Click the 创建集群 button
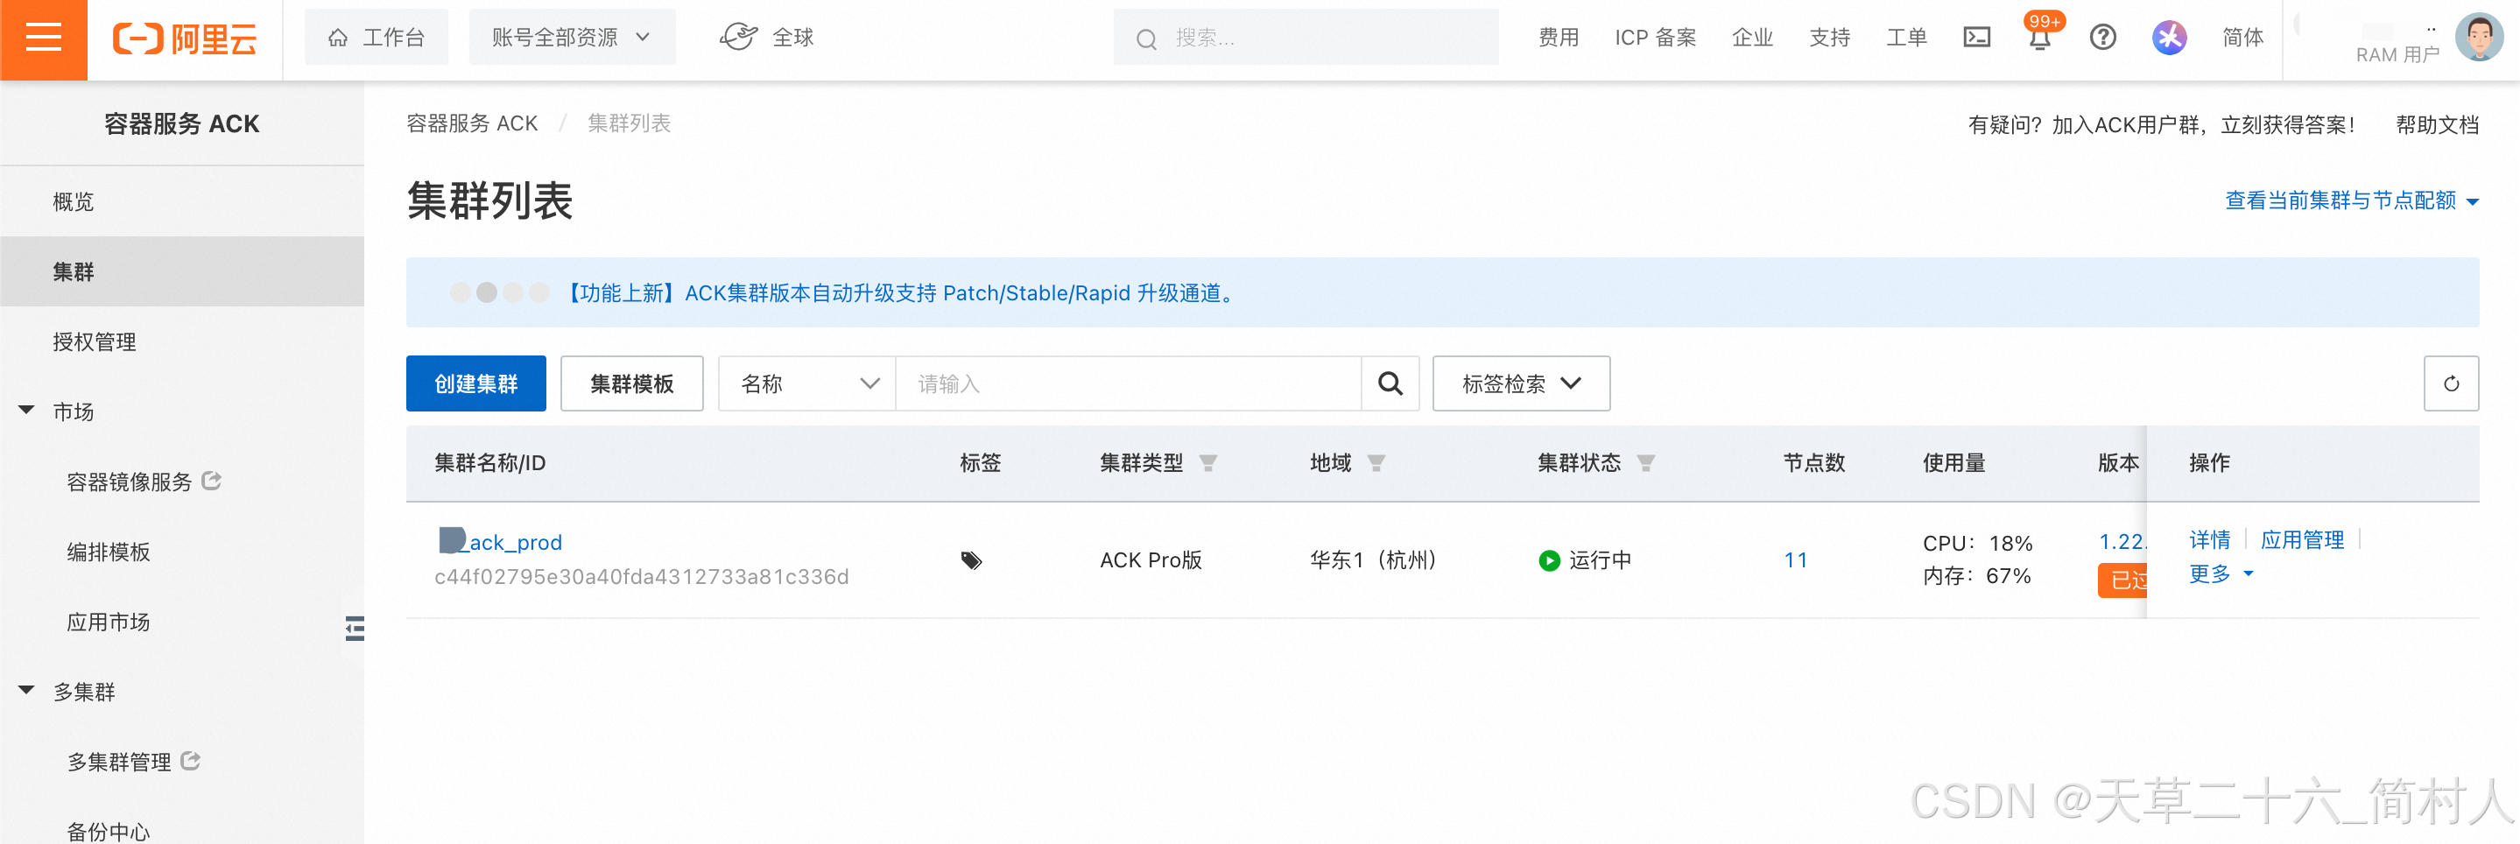Image resolution: width=2520 pixels, height=844 pixels. 476,383
